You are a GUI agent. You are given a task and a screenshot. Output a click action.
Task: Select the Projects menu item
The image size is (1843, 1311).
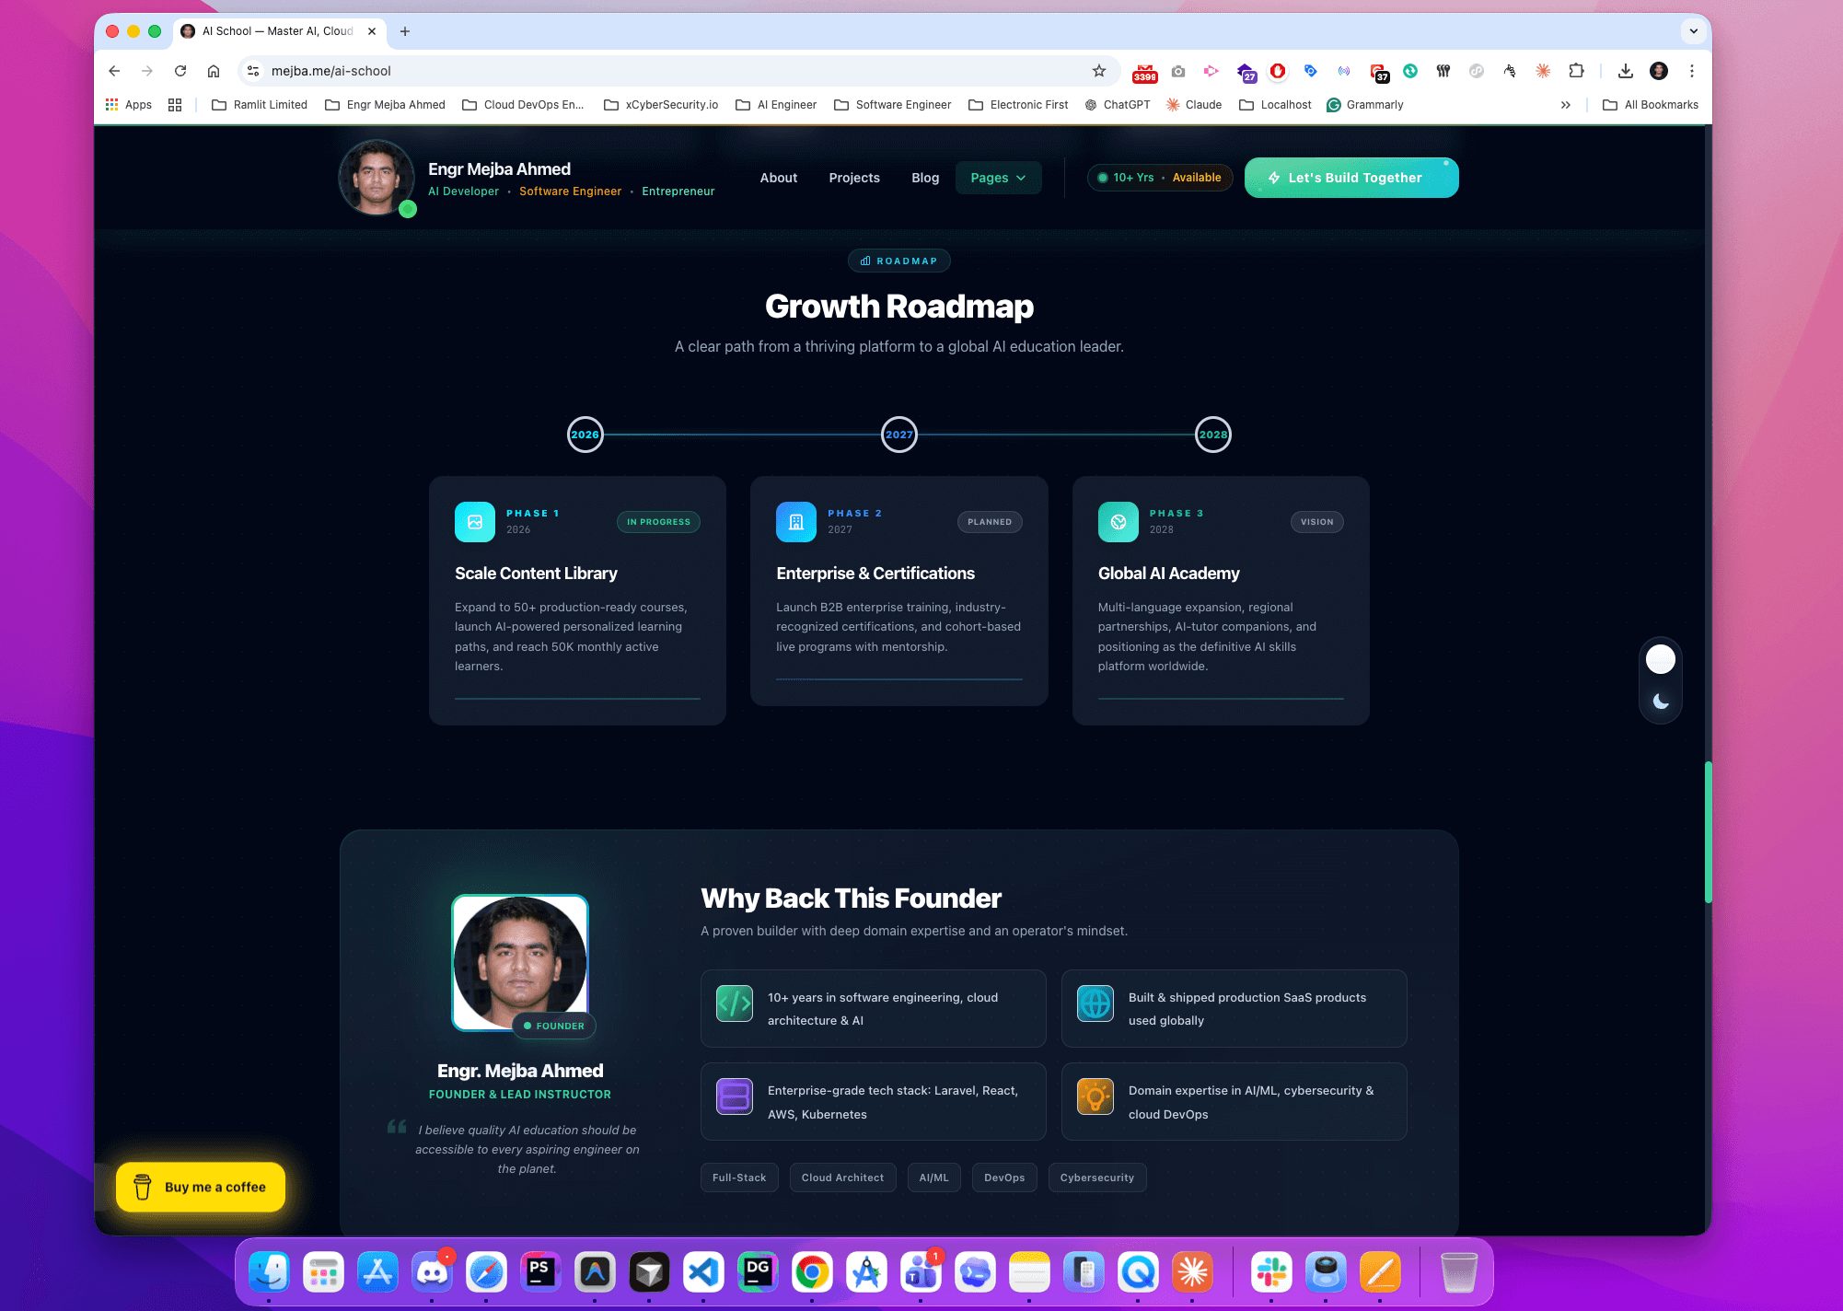853,178
